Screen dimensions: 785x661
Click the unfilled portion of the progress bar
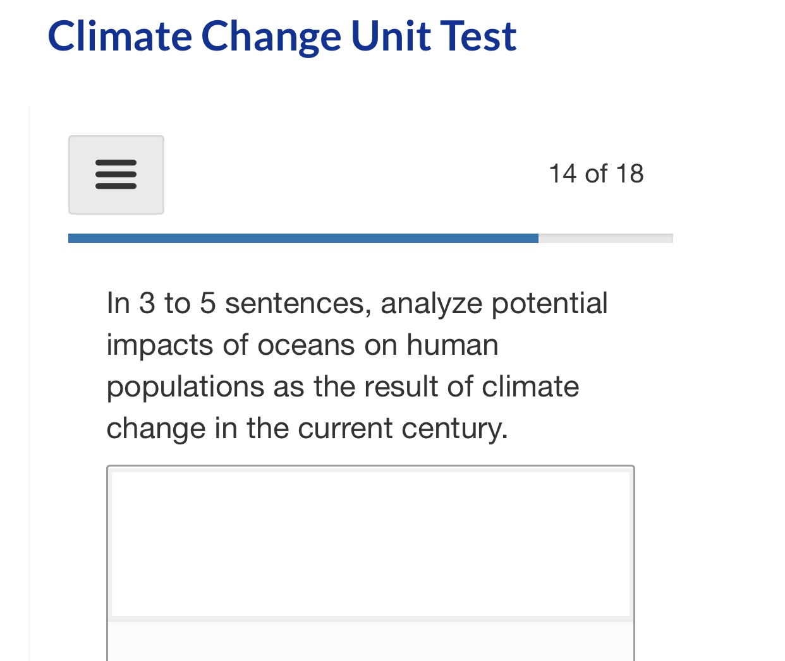[605, 238]
